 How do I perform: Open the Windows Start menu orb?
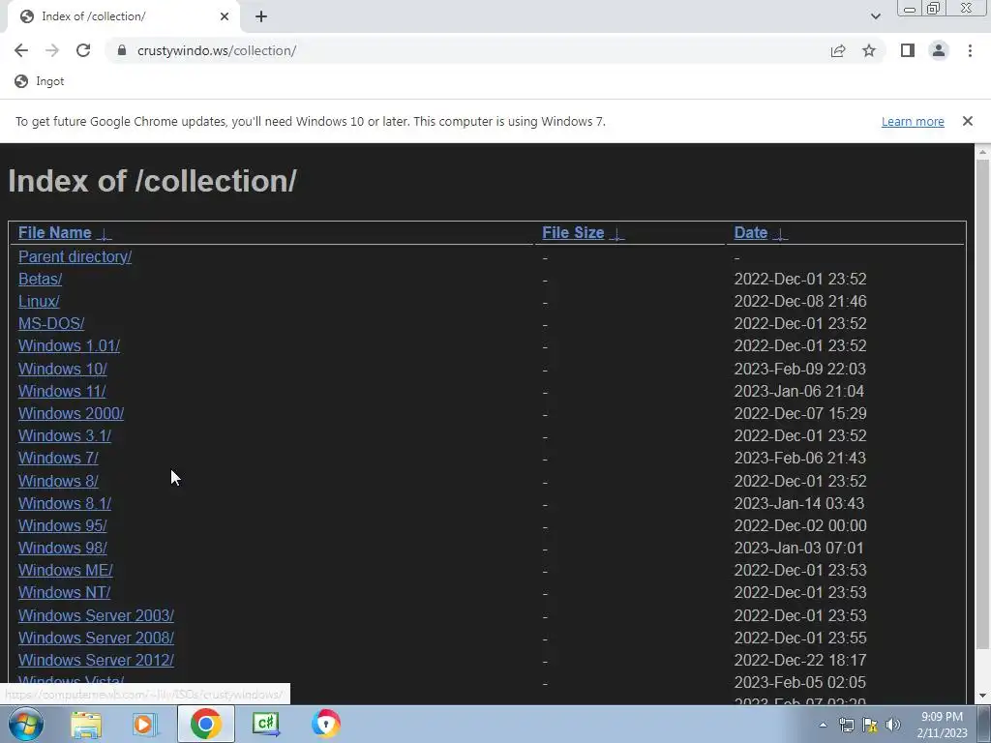coord(26,724)
